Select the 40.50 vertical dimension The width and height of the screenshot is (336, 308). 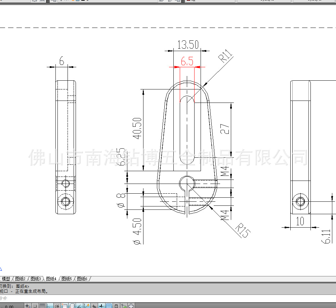coord(137,128)
